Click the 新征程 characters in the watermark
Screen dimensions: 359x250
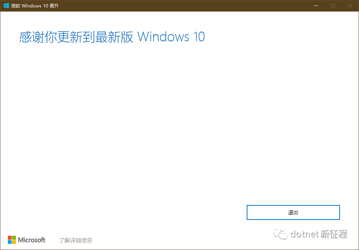[x=334, y=234]
